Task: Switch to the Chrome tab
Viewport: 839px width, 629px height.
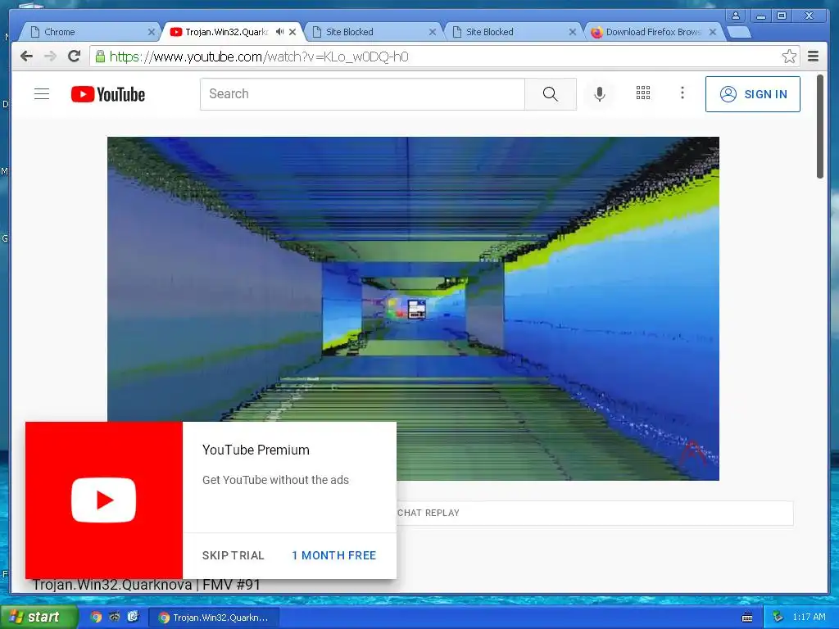Action: coord(88,32)
